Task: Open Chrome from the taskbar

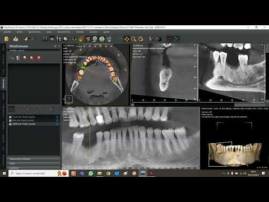Action: point(108,173)
